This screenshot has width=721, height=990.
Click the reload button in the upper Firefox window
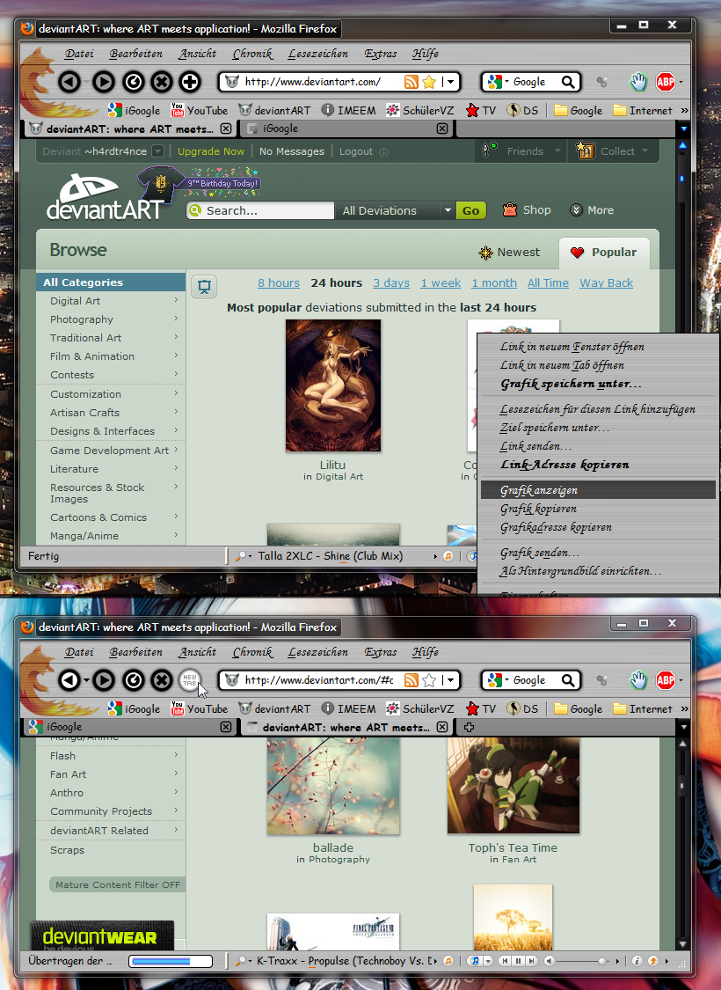click(133, 83)
